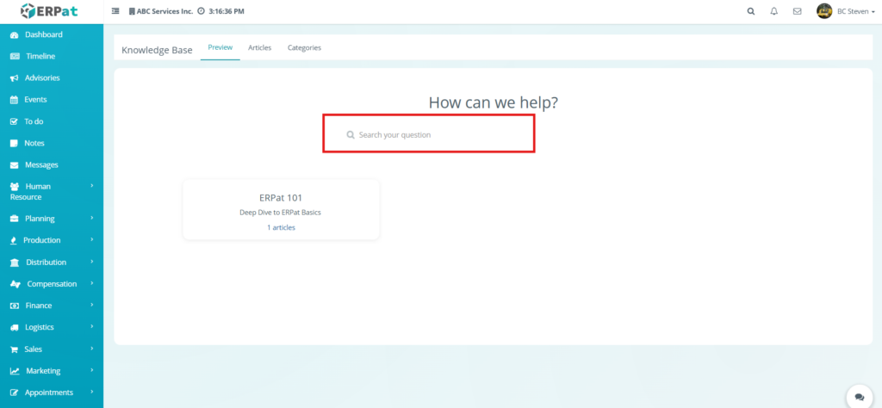
Task: Switch to the Articles tab
Action: click(259, 48)
